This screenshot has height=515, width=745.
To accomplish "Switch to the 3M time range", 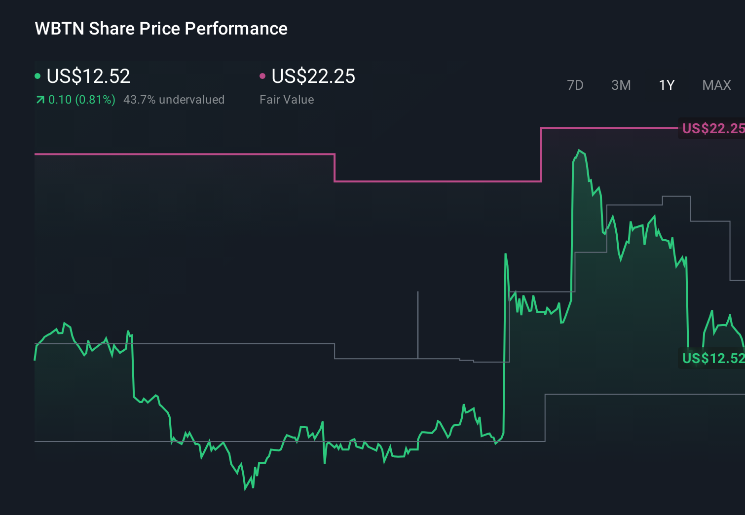I will click(x=621, y=85).
